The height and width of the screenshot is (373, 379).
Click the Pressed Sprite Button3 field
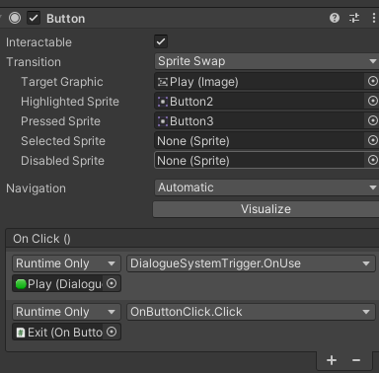260,121
